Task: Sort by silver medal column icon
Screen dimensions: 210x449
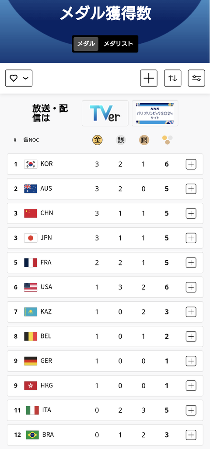Action: [121, 140]
